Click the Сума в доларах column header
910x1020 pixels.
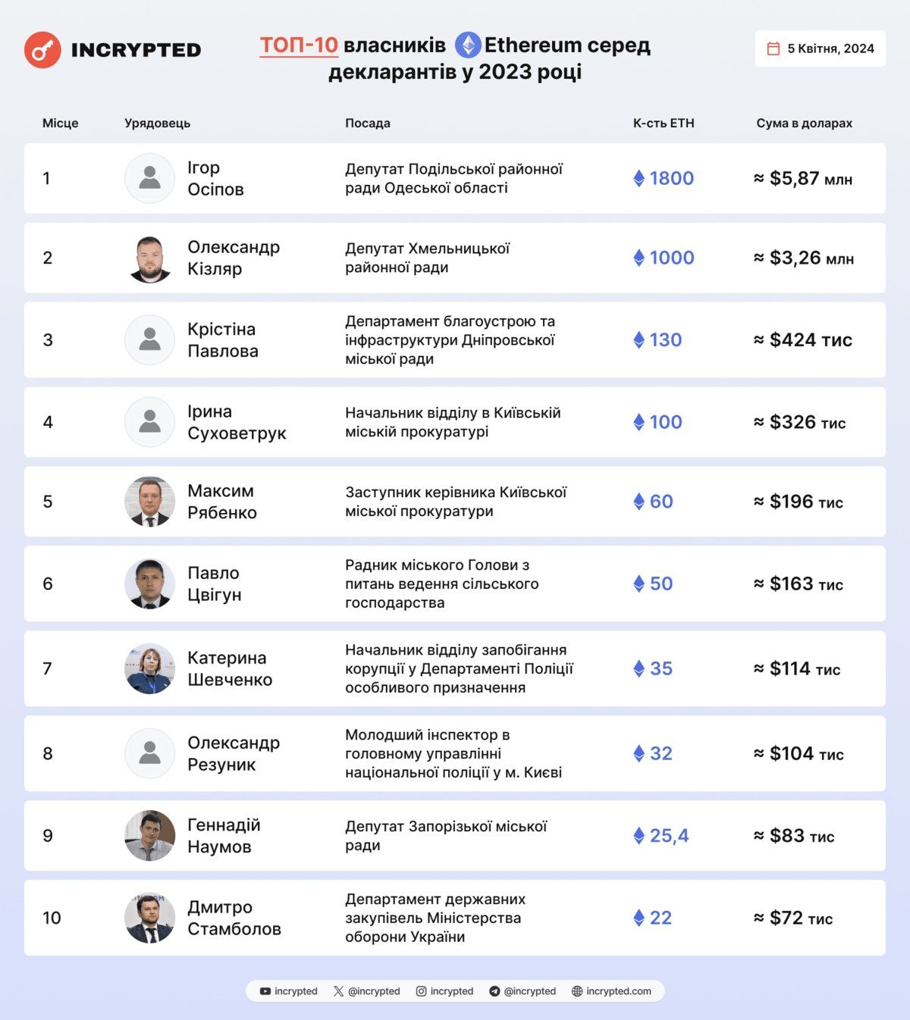tap(804, 124)
